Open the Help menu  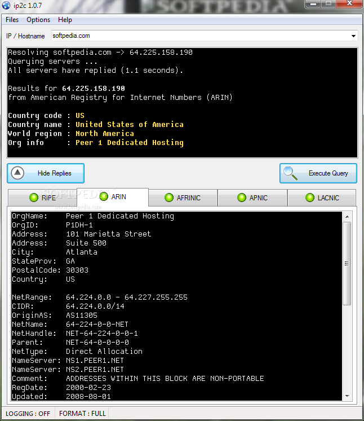pos(65,20)
